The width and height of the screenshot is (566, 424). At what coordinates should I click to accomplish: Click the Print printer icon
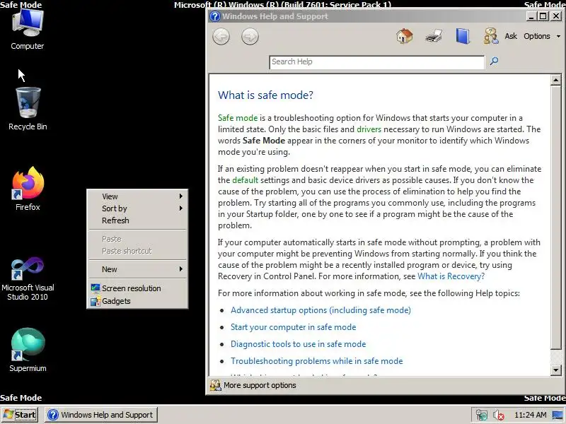(x=434, y=36)
